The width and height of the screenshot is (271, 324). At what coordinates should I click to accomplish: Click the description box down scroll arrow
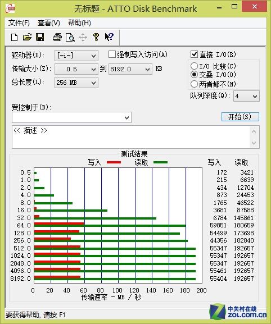coord(254,143)
